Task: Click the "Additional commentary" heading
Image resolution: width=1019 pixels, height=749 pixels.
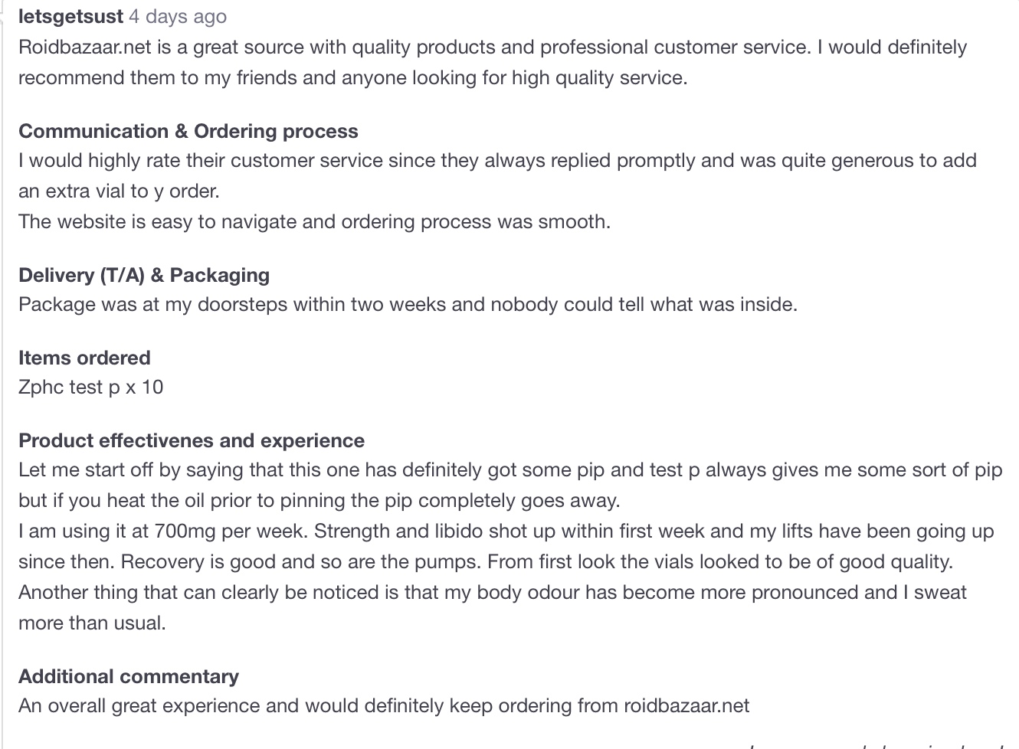Action: click(129, 676)
